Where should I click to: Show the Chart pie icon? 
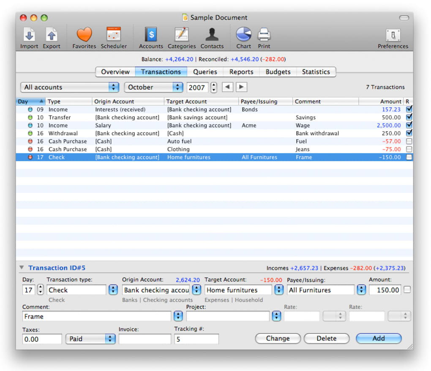(x=243, y=35)
